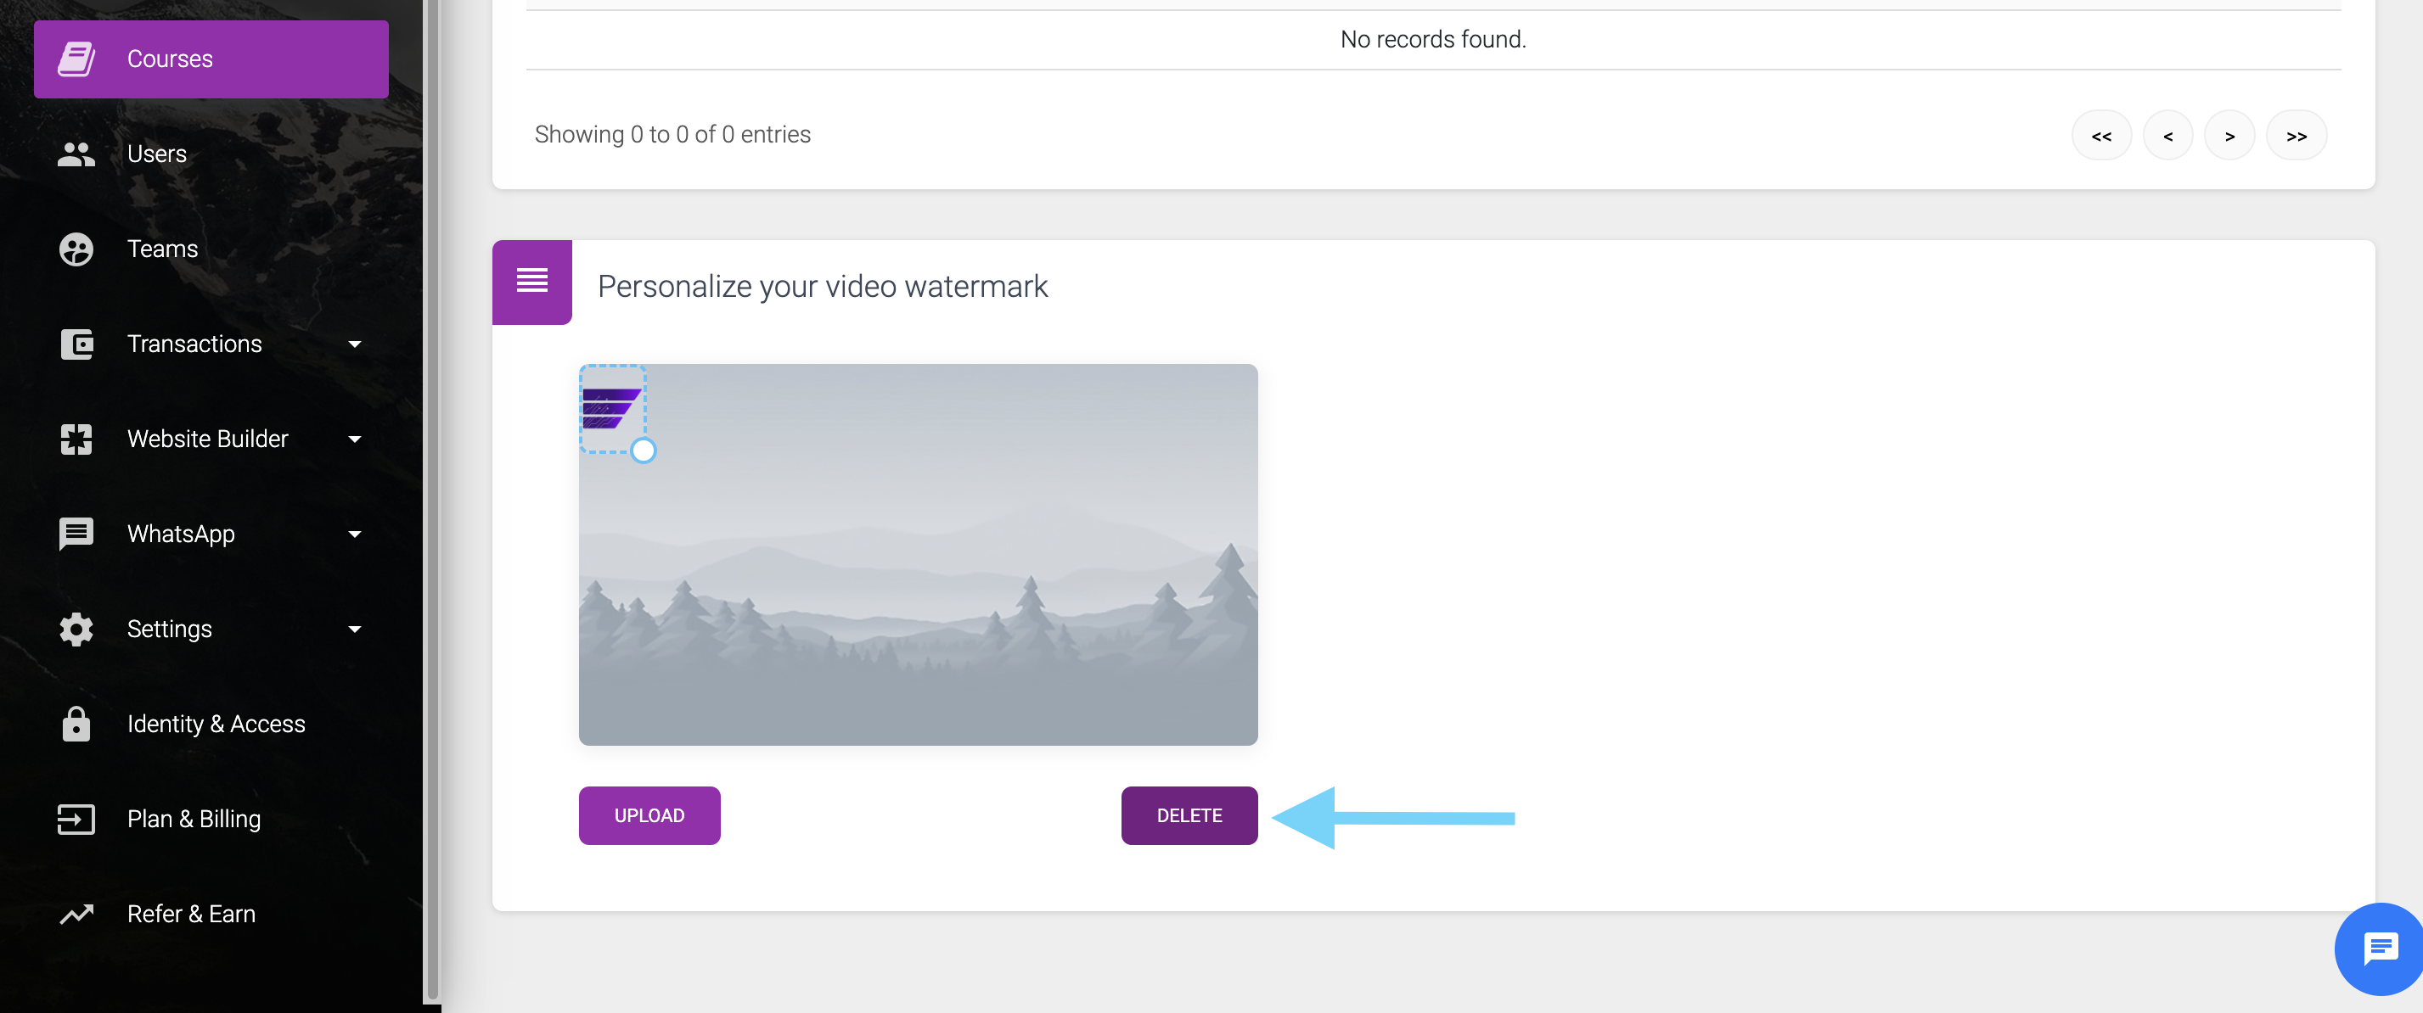Click the Plan & Billing icon
This screenshot has width=2423, height=1013.
pyautogui.click(x=76, y=819)
